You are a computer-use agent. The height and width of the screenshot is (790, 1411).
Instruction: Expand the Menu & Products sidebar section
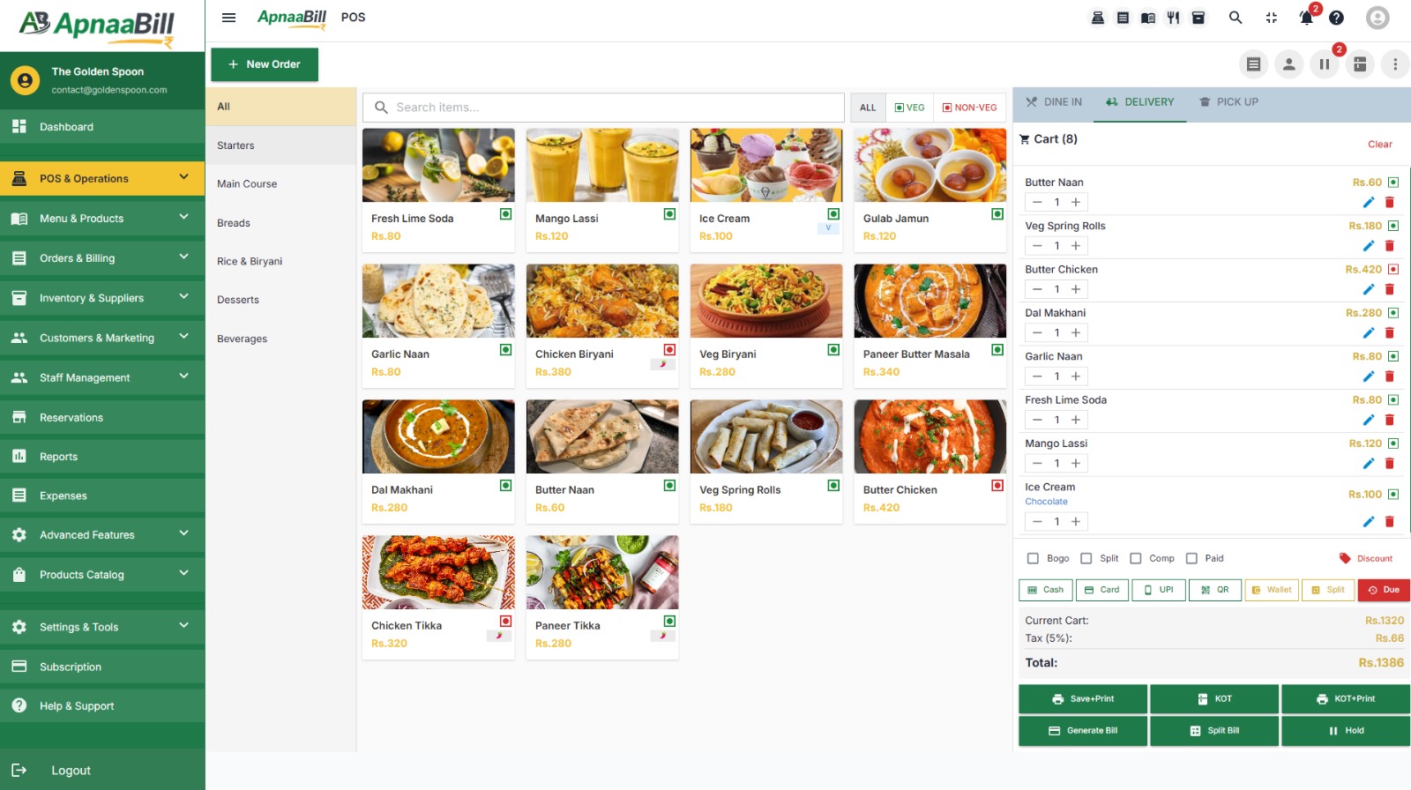(102, 219)
